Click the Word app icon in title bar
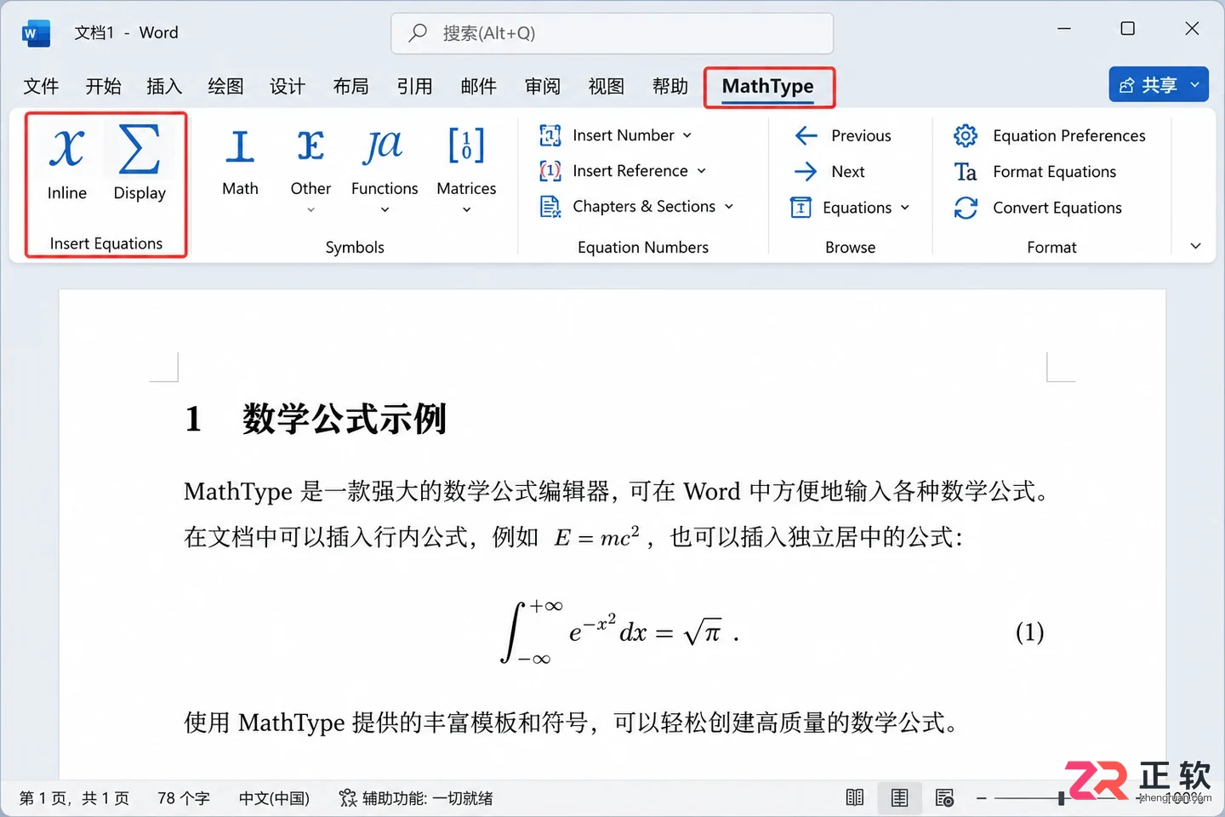Image resolution: width=1225 pixels, height=817 pixels. (x=37, y=33)
